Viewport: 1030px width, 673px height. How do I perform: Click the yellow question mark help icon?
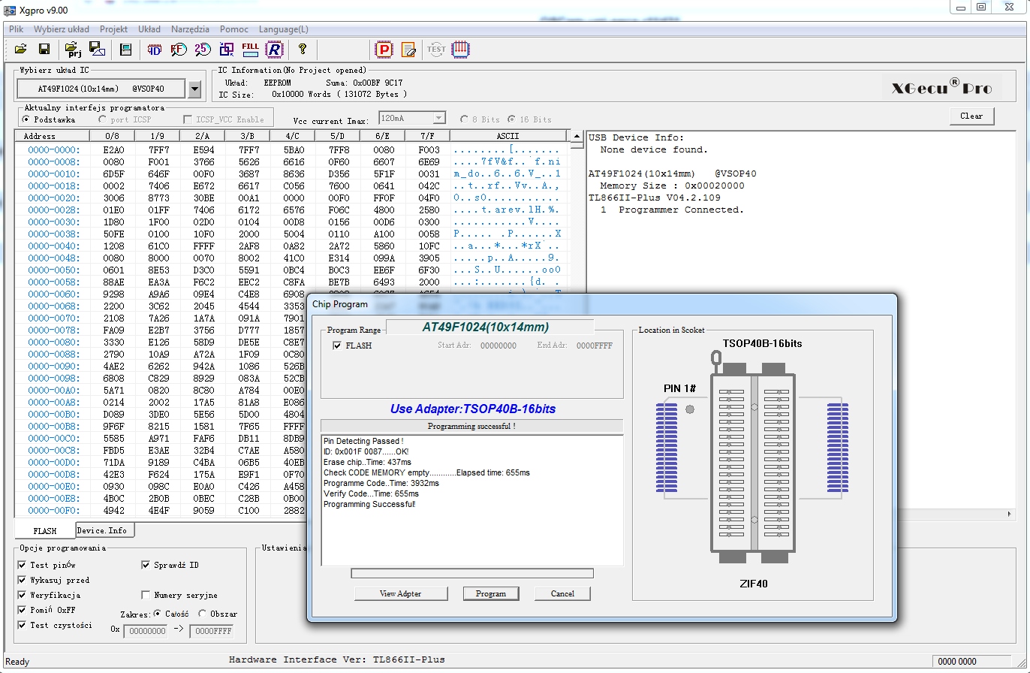(x=303, y=50)
